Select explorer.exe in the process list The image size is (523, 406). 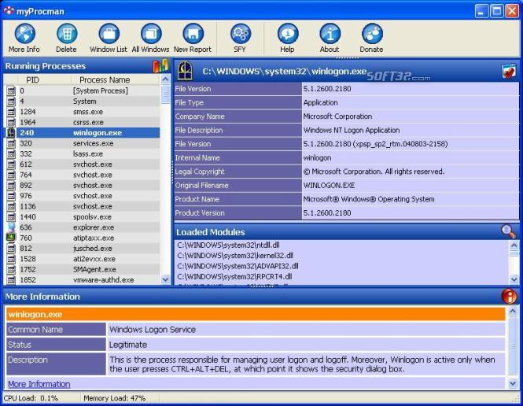(x=93, y=227)
